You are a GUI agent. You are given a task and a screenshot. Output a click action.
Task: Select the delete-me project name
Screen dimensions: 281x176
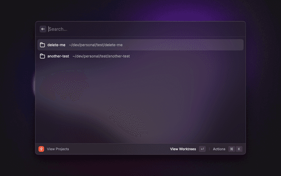56,45
